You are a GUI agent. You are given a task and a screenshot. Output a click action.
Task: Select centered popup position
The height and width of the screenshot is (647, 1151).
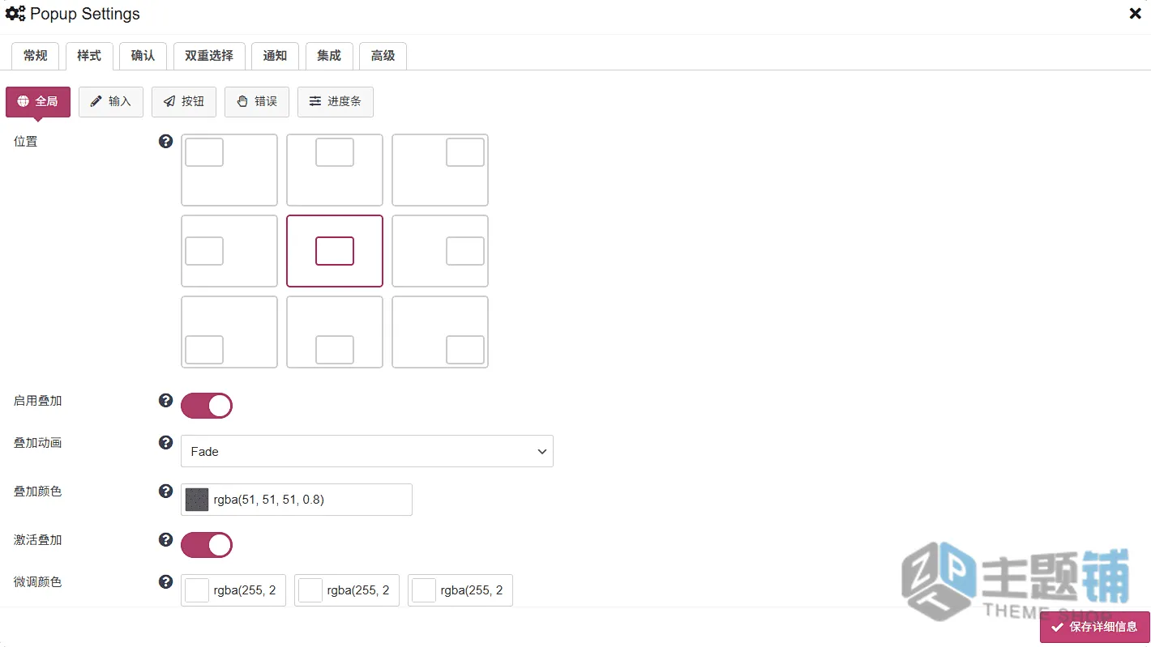click(x=335, y=251)
